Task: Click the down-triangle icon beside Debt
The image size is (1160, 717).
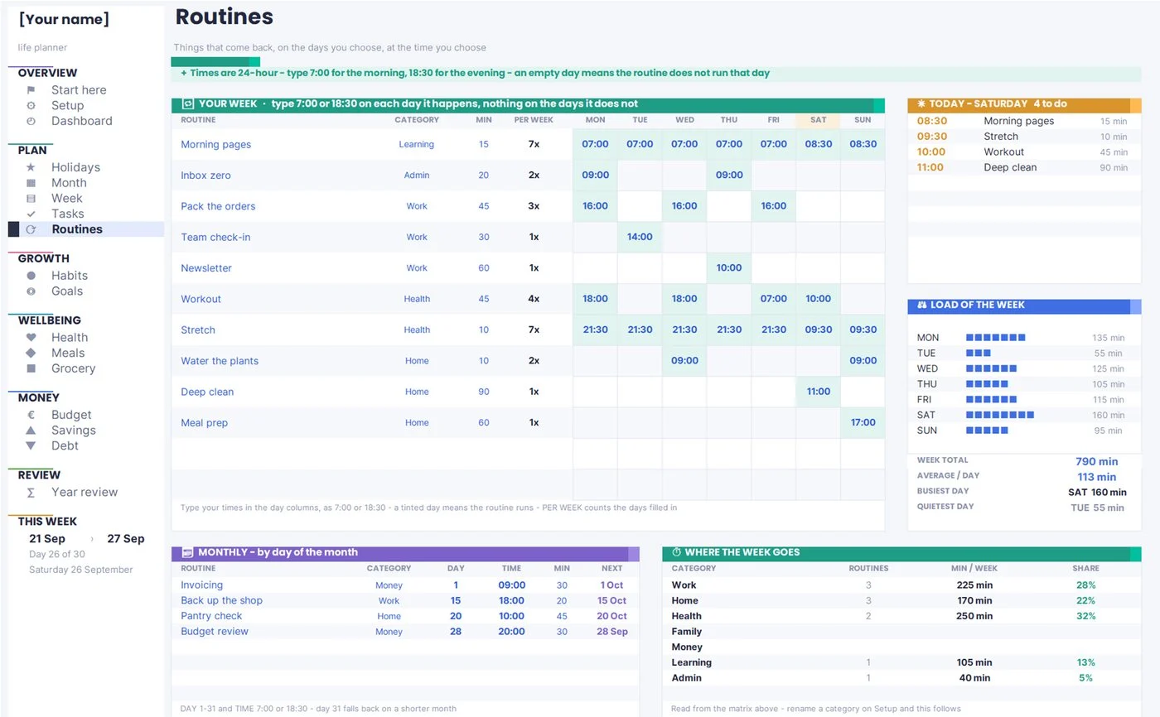Action: pyautogui.click(x=31, y=445)
